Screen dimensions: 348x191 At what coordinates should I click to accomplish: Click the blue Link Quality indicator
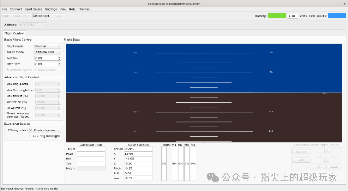[x=337, y=16]
